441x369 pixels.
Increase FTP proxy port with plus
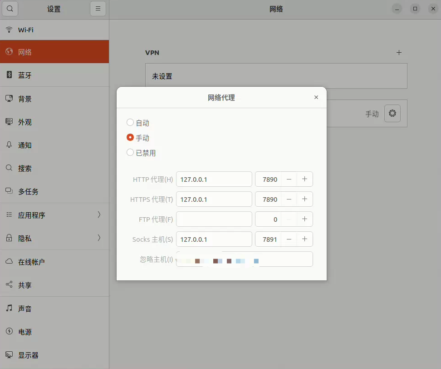pyautogui.click(x=304, y=219)
